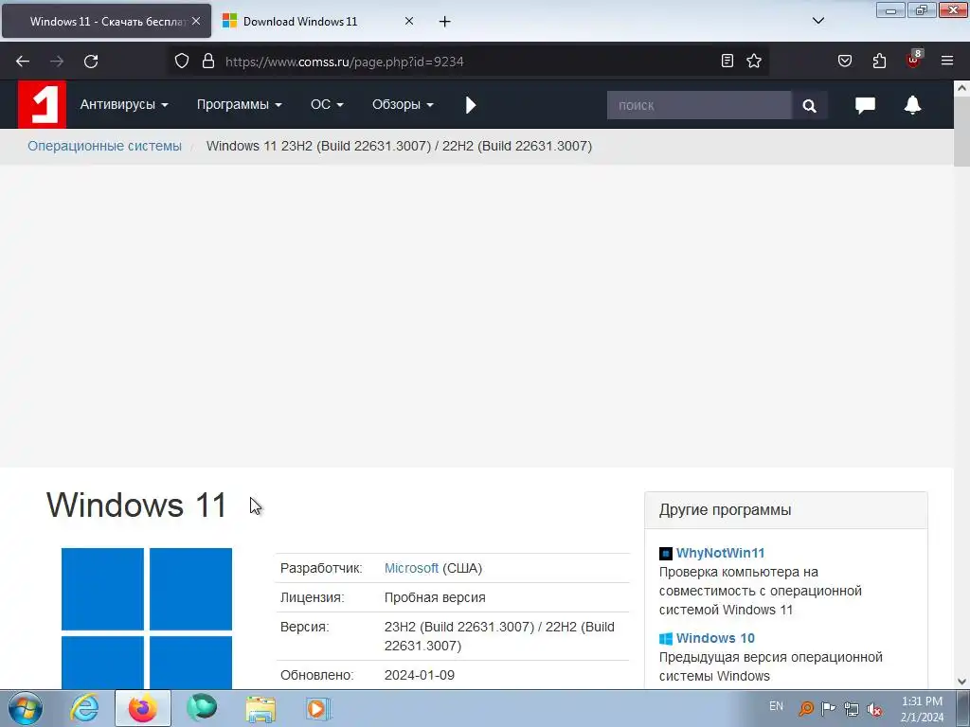Click the поиск search field
Screen dimensions: 970x727
tap(699, 106)
